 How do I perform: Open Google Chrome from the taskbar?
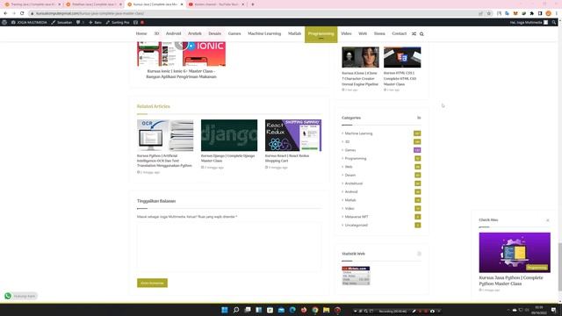315,310
